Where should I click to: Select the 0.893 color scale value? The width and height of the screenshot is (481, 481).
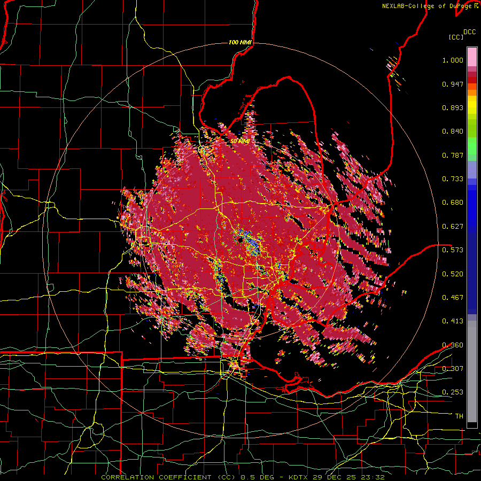pyautogui.click(x=453, y=107)
